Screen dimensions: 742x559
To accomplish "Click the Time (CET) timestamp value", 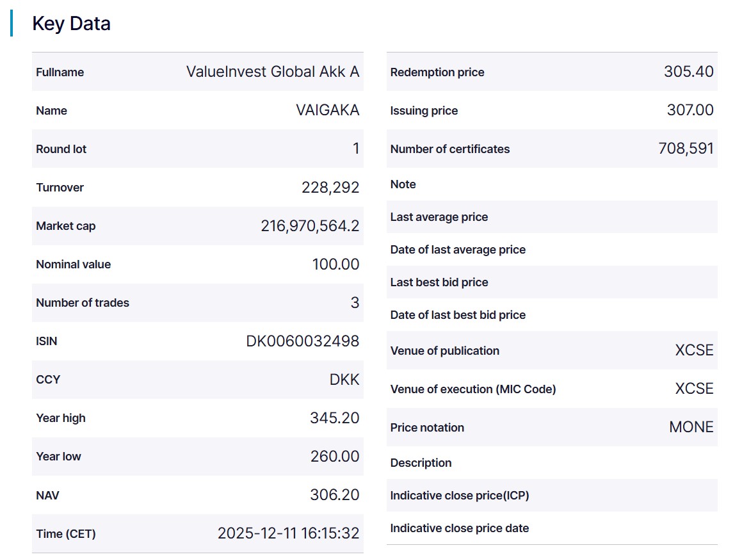I will (288, 533).
